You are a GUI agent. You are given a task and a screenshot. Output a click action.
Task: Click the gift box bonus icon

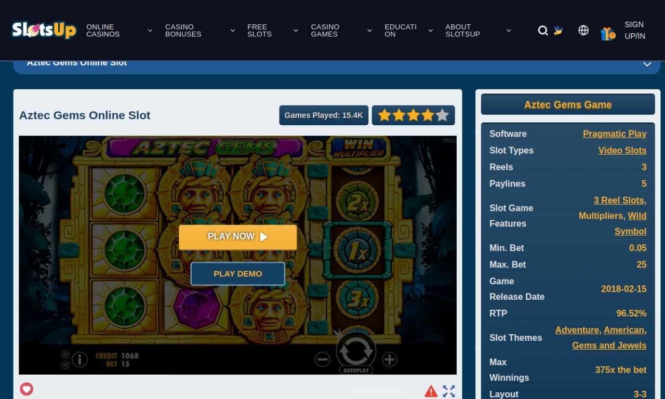[x=608, y=33]
